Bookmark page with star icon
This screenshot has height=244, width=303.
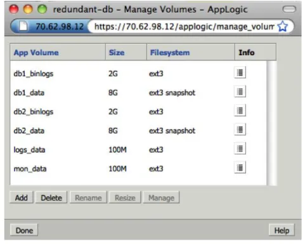283,27
